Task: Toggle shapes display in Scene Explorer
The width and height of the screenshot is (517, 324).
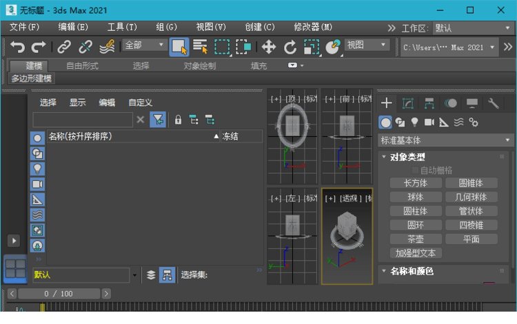Action: (37, 153)
